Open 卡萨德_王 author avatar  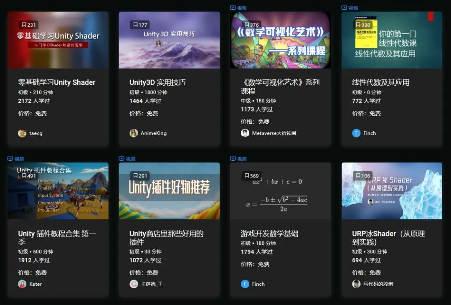click(x=134, y=284)
